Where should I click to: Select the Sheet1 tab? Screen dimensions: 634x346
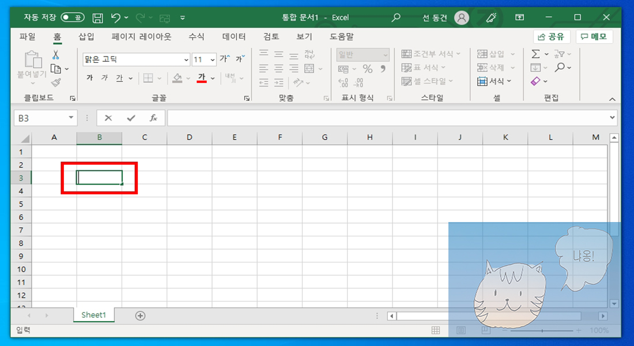pyautogui.click(x=93, y=315)
